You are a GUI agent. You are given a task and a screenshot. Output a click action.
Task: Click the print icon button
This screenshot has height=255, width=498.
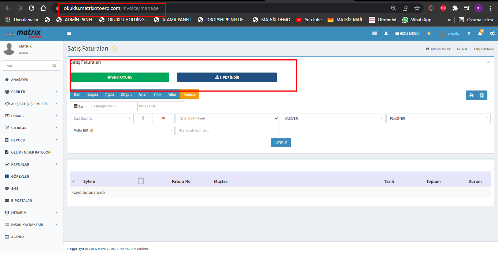[471, 95]
